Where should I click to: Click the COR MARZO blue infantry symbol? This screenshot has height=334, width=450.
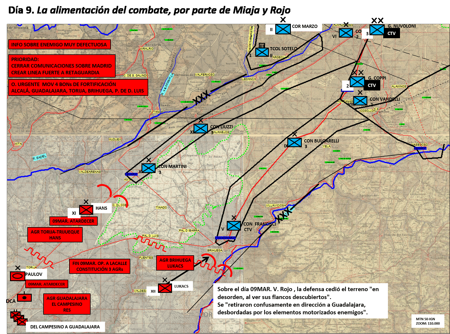283,29
